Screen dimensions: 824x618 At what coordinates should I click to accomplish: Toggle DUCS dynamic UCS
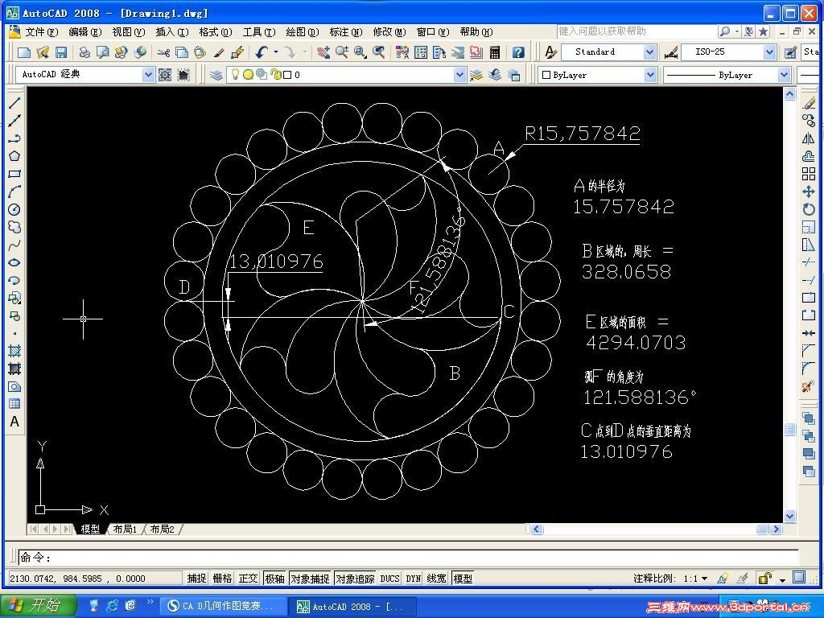click(x=390, y=579)
